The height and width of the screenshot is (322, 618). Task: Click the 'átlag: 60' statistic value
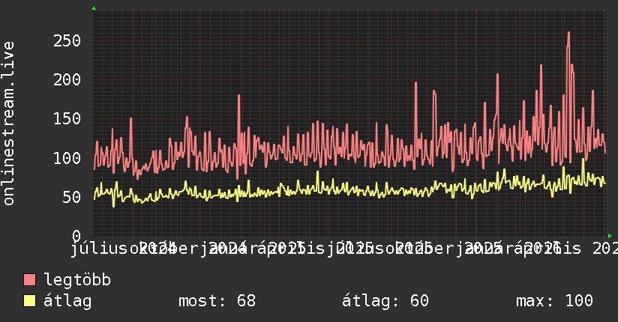385,301
